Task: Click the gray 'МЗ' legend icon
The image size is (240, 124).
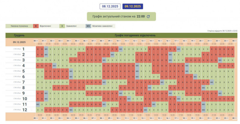Action: point(88,26)
